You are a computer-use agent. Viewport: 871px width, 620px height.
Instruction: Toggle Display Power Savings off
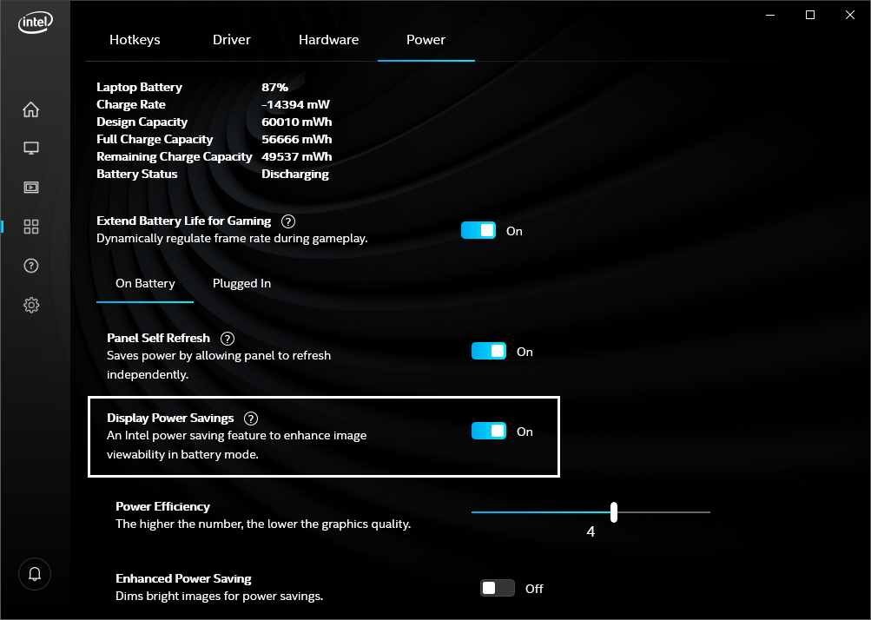coord(489,431)
